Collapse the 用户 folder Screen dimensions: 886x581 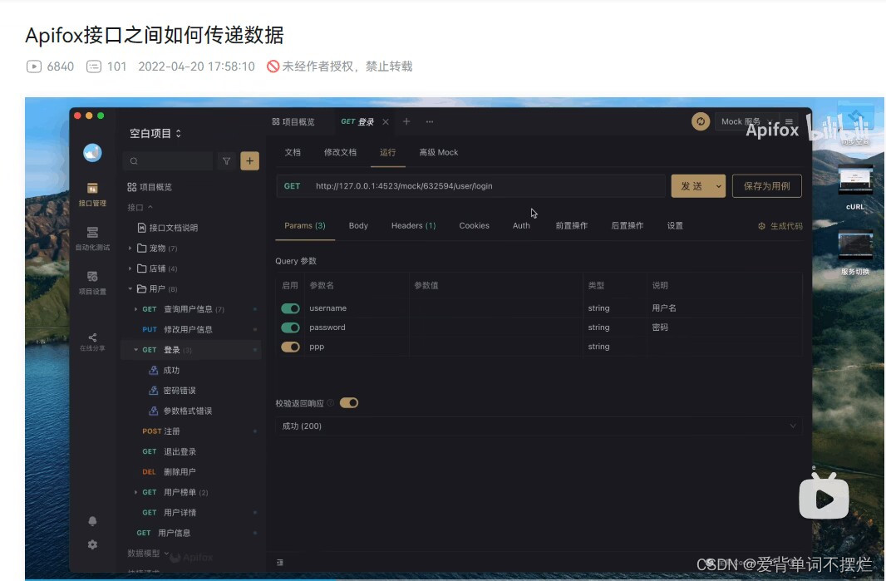pyautogui.click(x=130, y=288)
